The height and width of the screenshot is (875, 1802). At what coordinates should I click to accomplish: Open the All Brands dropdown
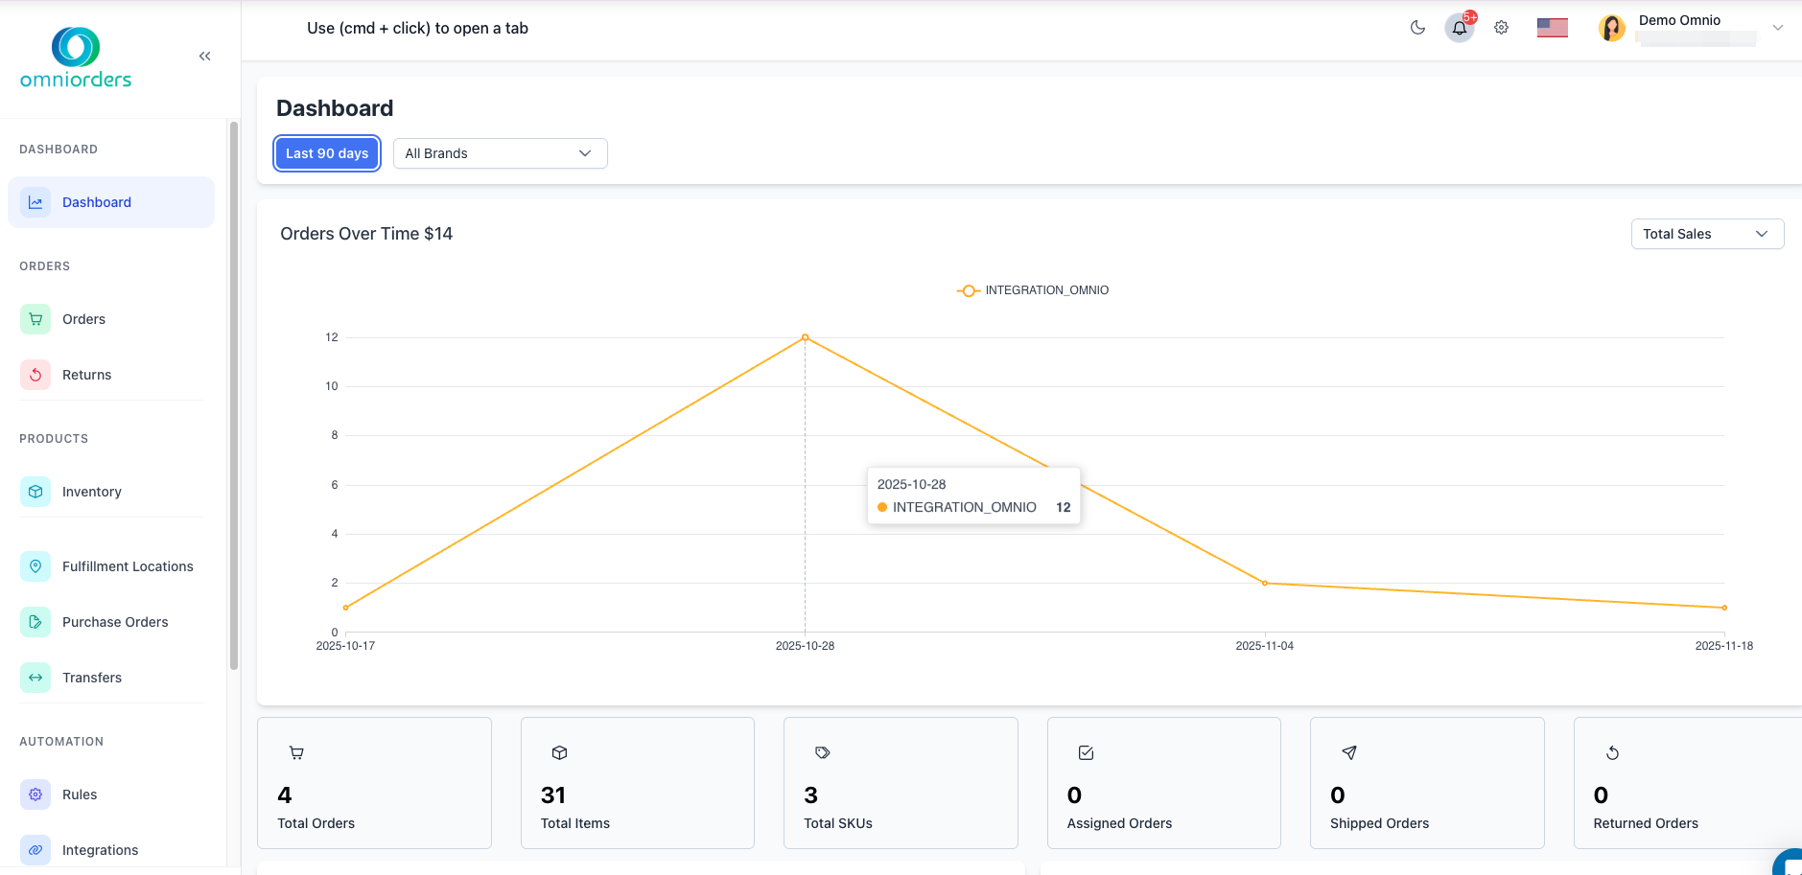tap(499, 152)
